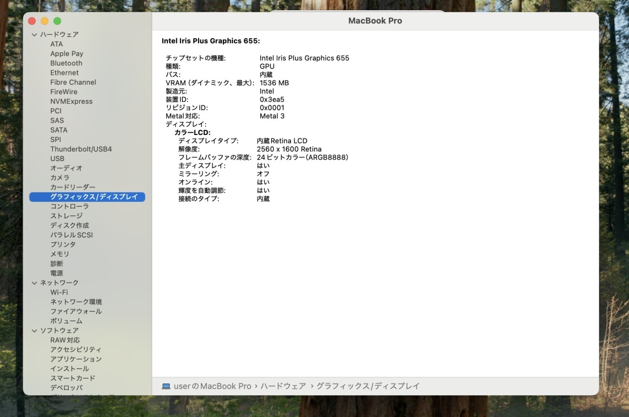Open the RAW対応 item
This screenshot has width=629, height=417.
click(x=65, y=340)
